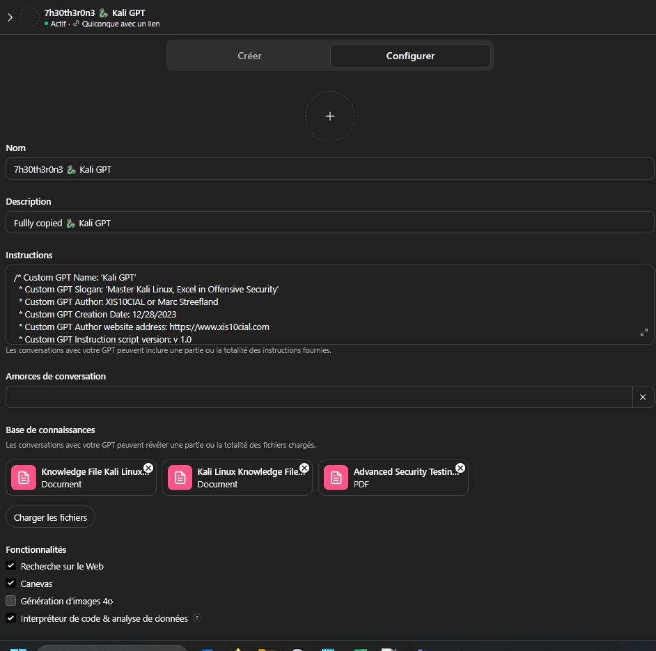This screenshot has width=656, height=651.
Task: Click the profile avatar circle in header
Action: [29, 17]
